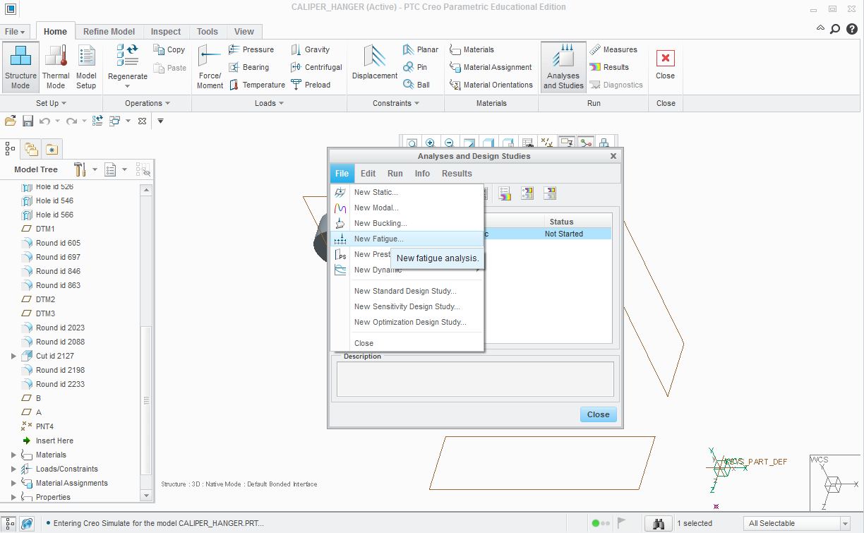The width and height of the screenshot is (864, 533).
Task: Expand the Regenerate dropdown arrow
Action: point(128,86)
